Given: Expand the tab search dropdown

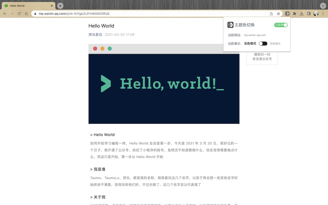Looking at the screenshot, I should point(323,6).
